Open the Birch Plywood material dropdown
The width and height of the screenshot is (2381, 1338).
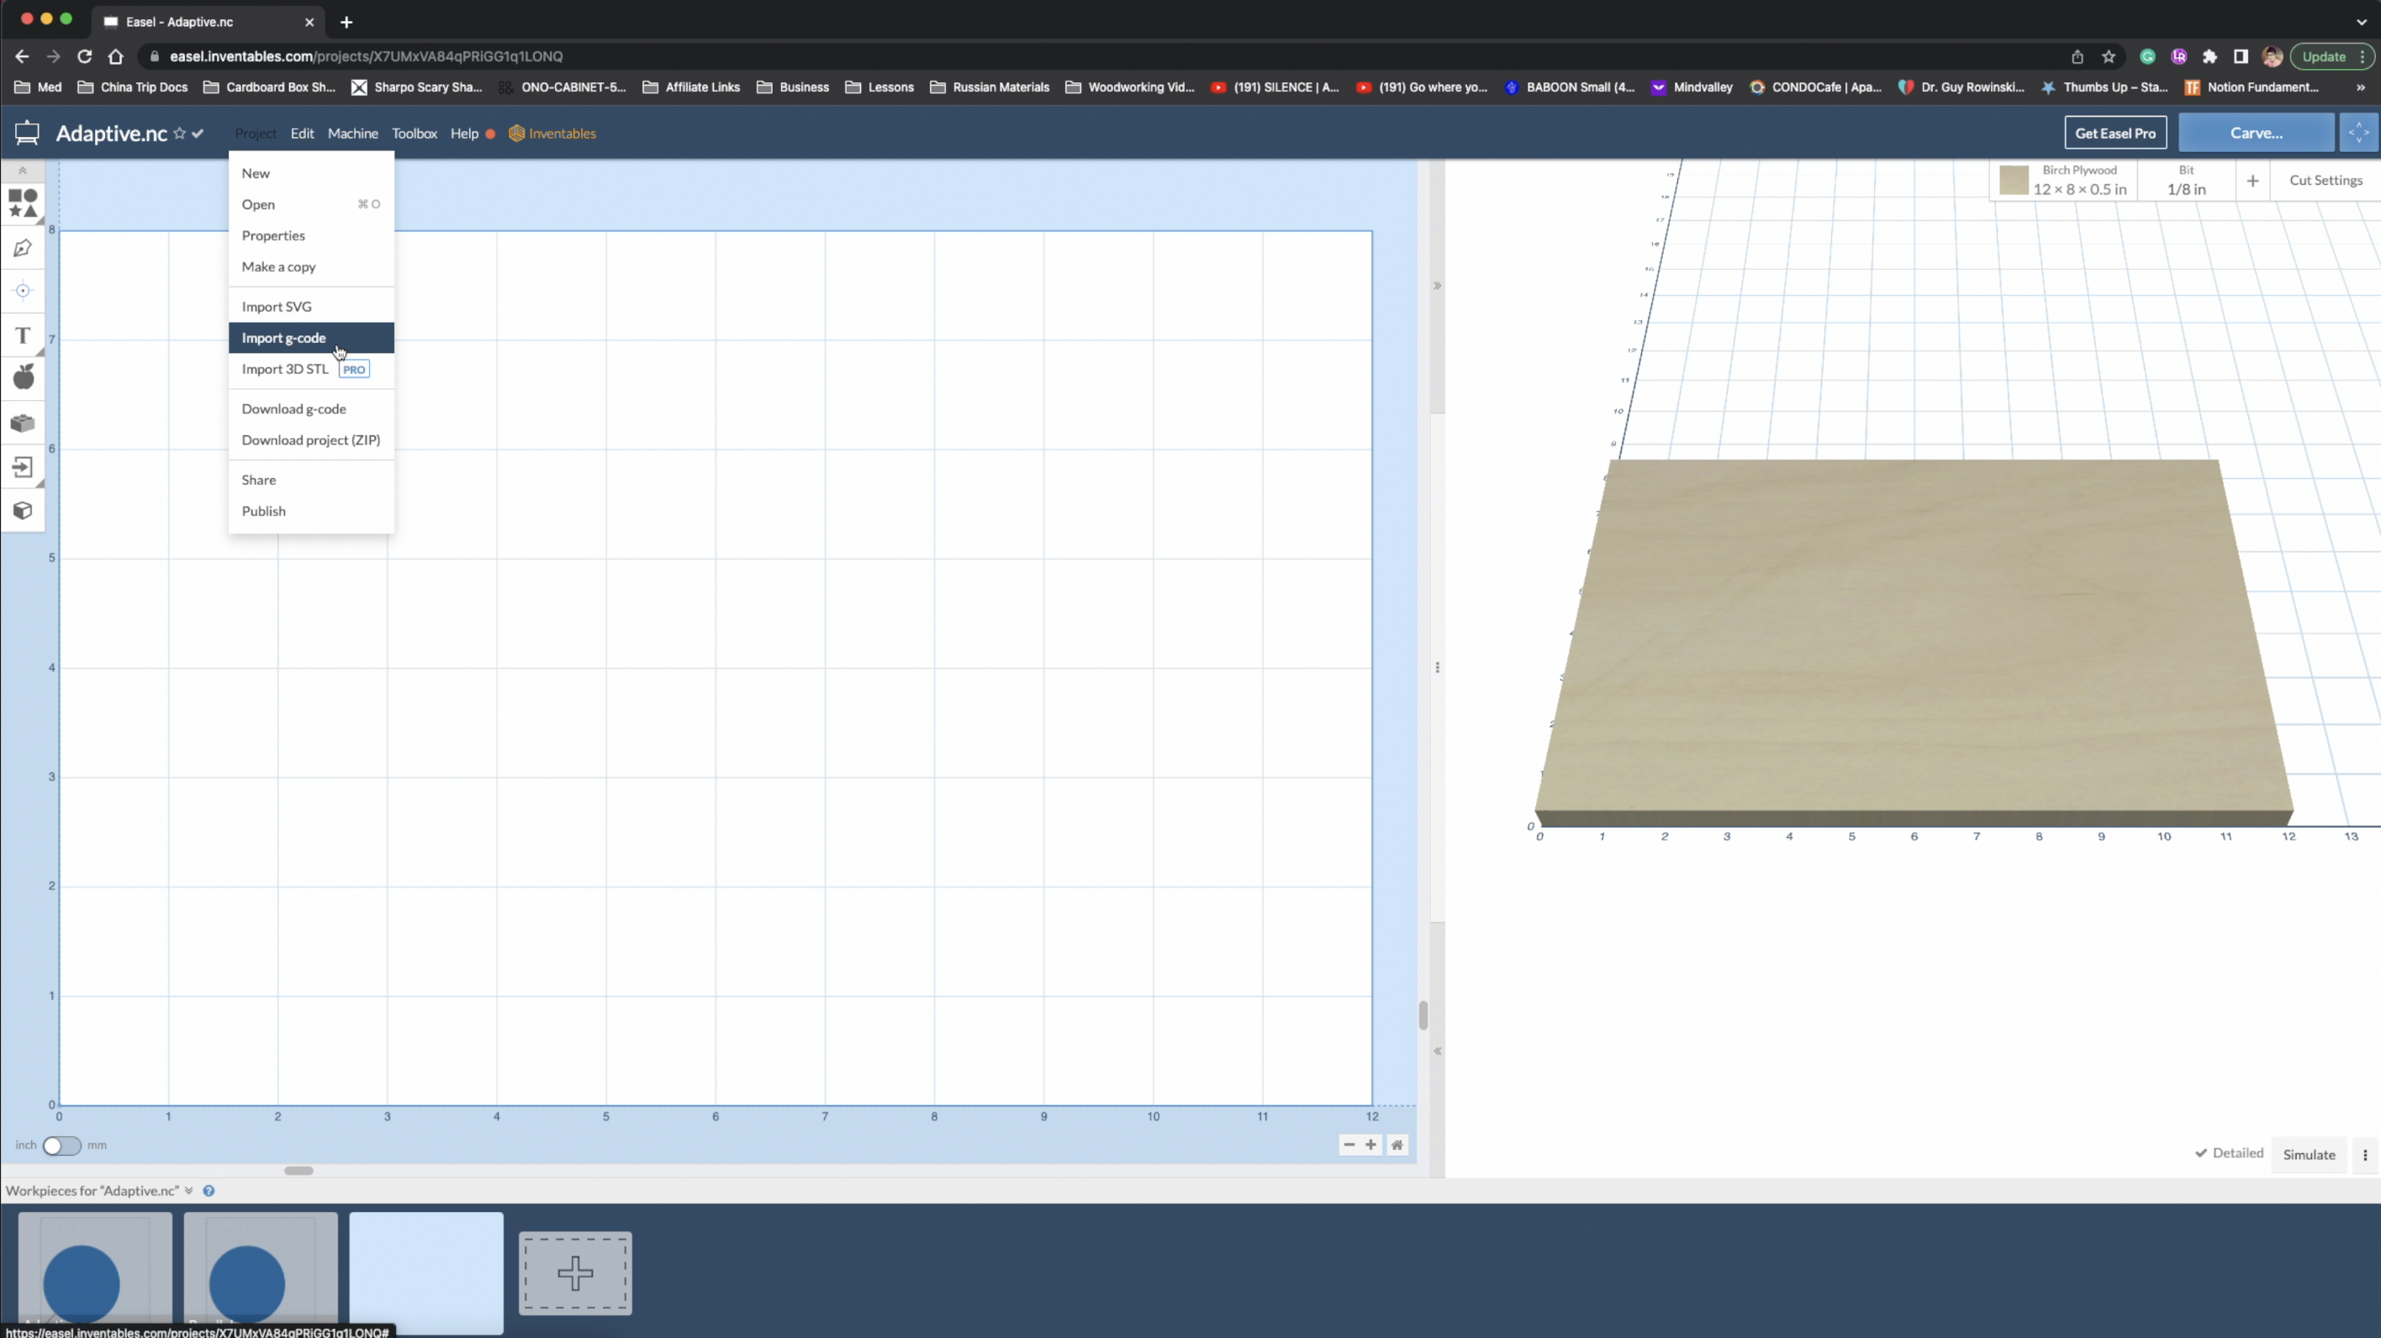point(2079,180)
